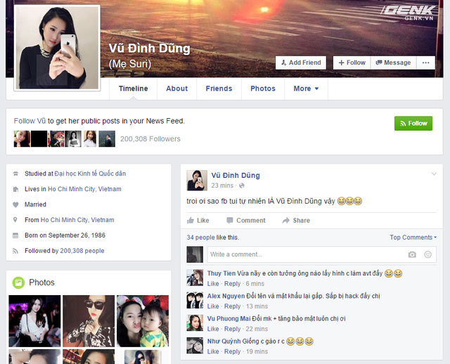This screenshot has height=364, width=450.
Task: Send a message via the Message button
Action: click(x=394, y=63)
